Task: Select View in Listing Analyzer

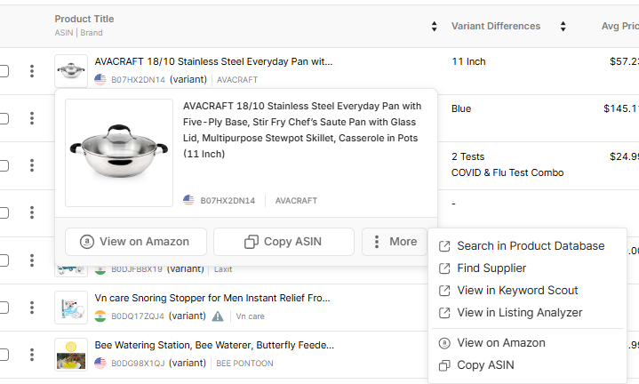Action: tap(527, 312)
